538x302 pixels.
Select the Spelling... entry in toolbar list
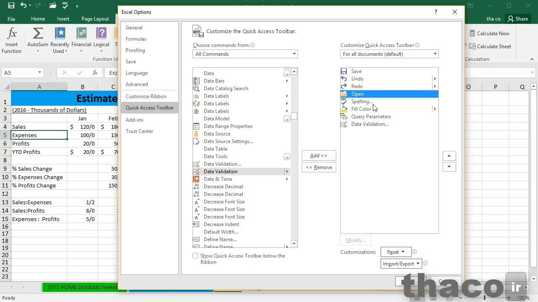pos(389,102)
